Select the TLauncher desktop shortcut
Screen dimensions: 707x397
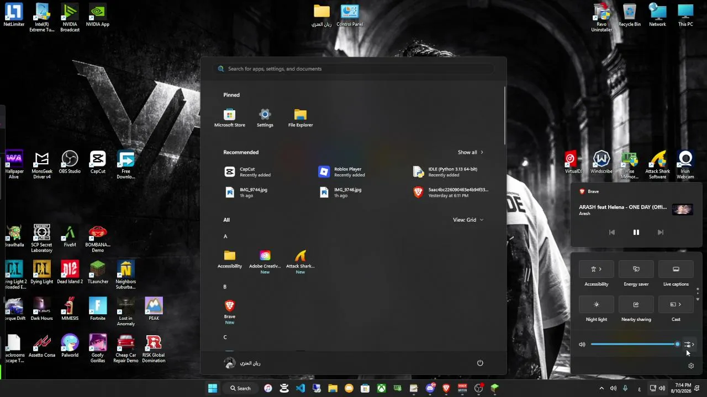coord(98,272)
